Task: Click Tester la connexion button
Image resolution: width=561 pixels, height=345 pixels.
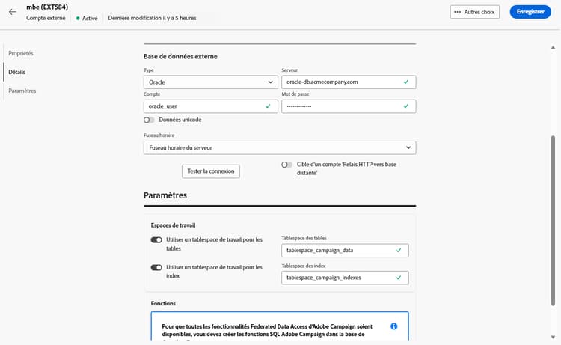Action: (x=210, y=171)
